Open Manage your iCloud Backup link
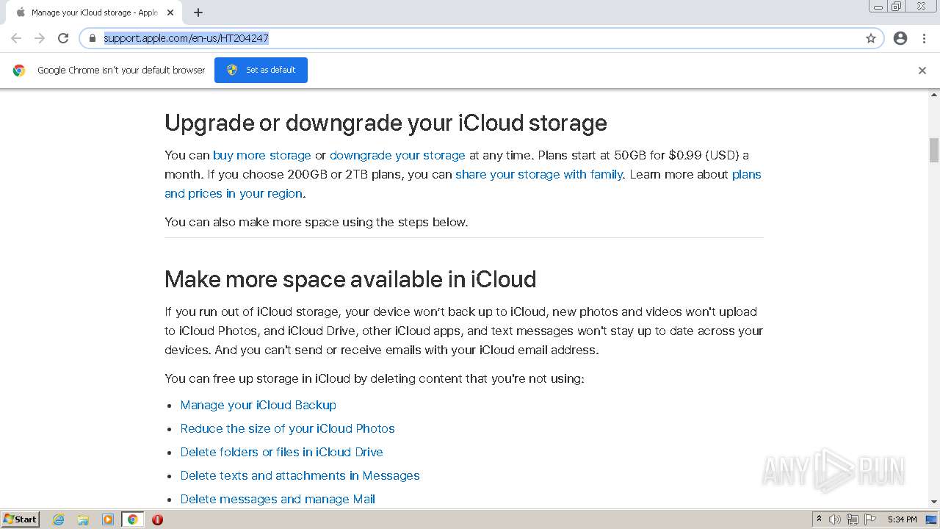The width and height of the screenshot is (940, 529). [258, 405]
